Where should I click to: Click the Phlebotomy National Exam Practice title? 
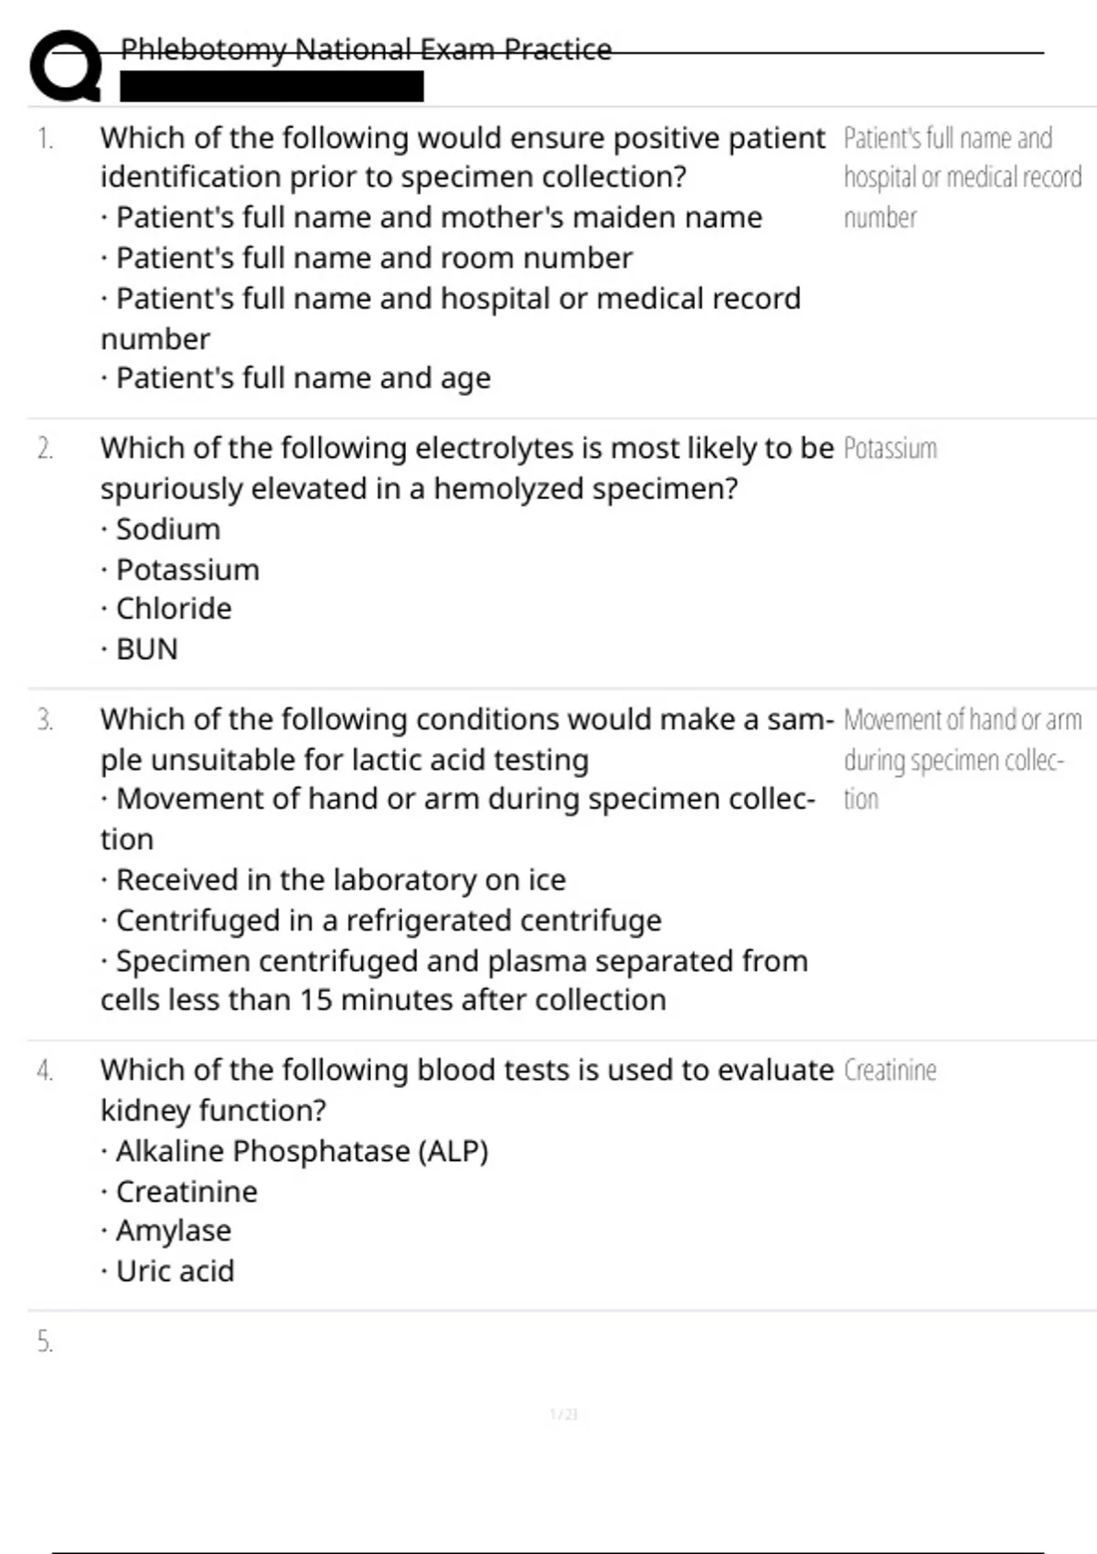point(366,49)
